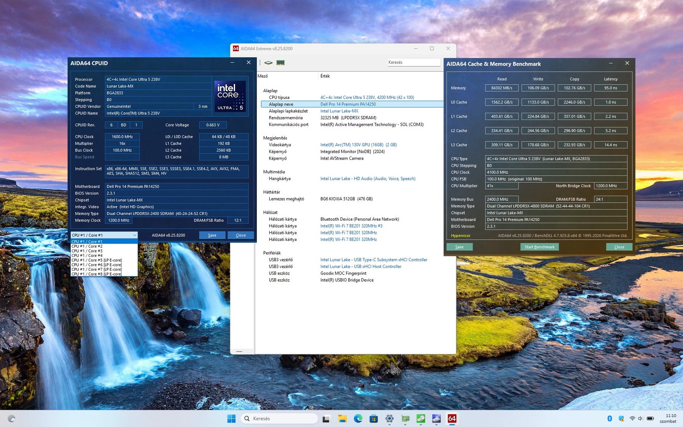The width and height of the screenshot is (683, 427).
Task: Select the 'Lemezes meghajtó' row
Action: [x=352, y=199]
